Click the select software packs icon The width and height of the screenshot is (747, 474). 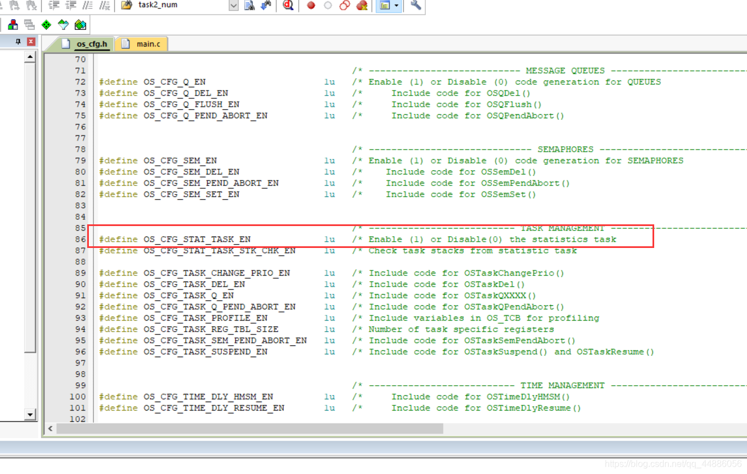pos(63,25)
